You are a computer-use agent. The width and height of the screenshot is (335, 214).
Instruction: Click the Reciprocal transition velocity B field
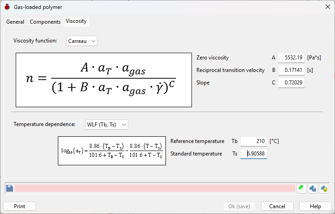(291, 70)
